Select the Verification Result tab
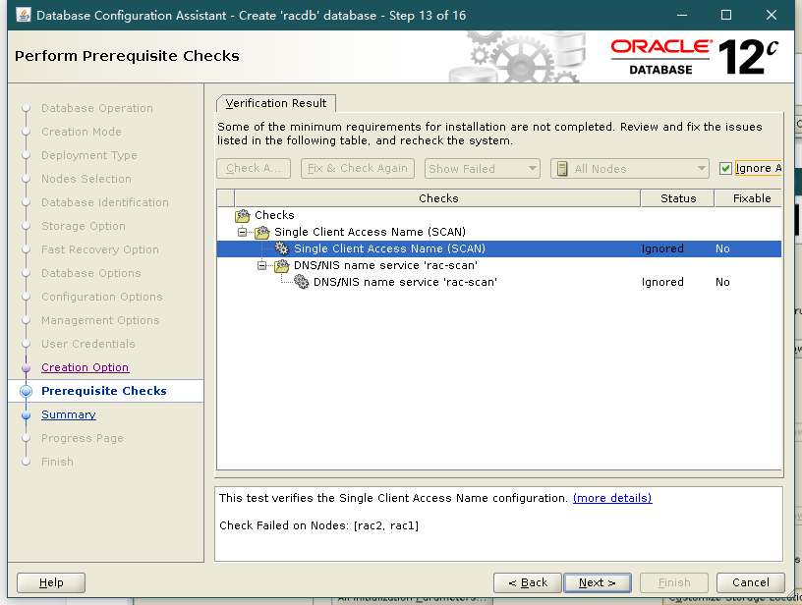This screenshot has width=802, height=605. click(x=276, y=103)
